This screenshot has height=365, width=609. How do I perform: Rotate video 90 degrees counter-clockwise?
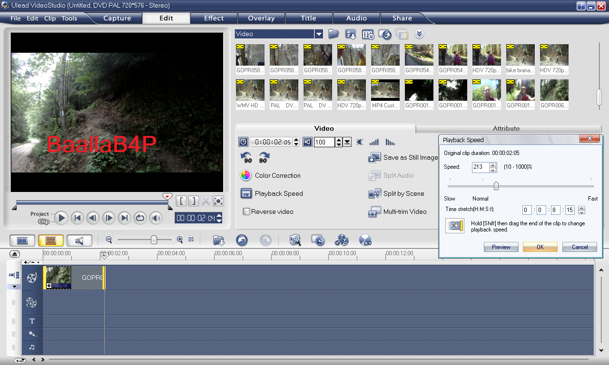(x=246, y=158)
